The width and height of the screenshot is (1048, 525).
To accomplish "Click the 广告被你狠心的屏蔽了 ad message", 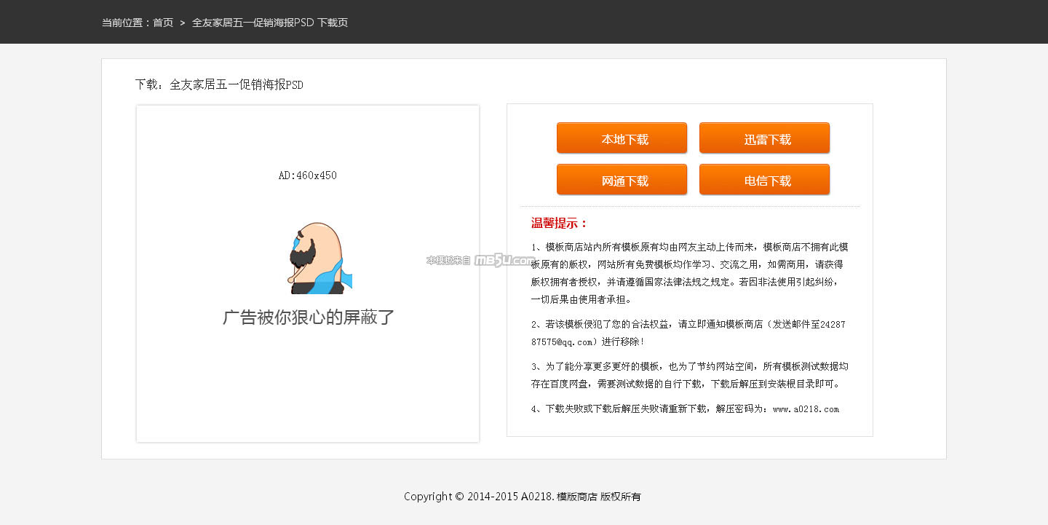I will pos(308,317).
